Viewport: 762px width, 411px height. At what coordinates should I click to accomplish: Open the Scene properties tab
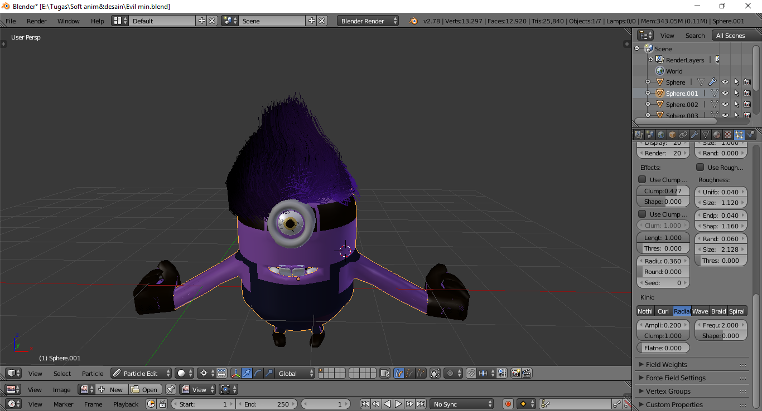tap(650, 135)
